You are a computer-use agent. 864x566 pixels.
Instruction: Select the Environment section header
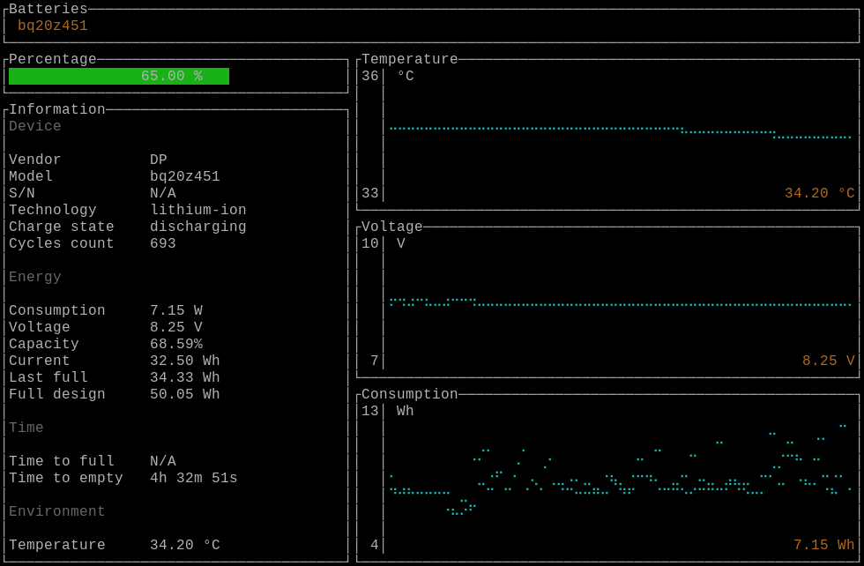point(56,511)
